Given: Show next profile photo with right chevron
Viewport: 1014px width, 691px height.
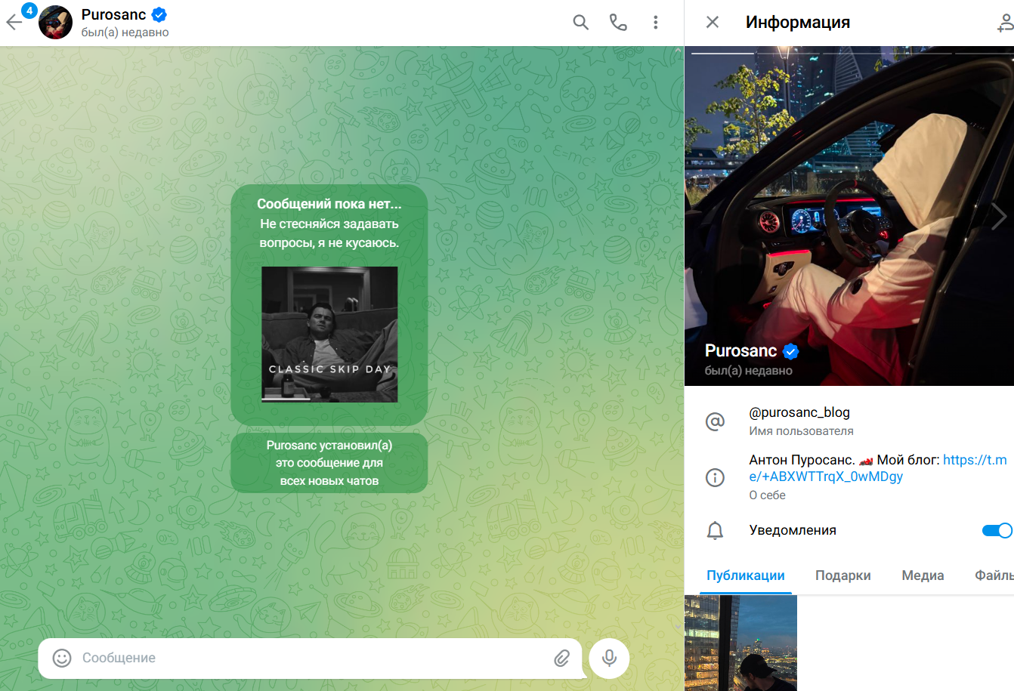Looking at the screenshot, I should pos(998,217).
